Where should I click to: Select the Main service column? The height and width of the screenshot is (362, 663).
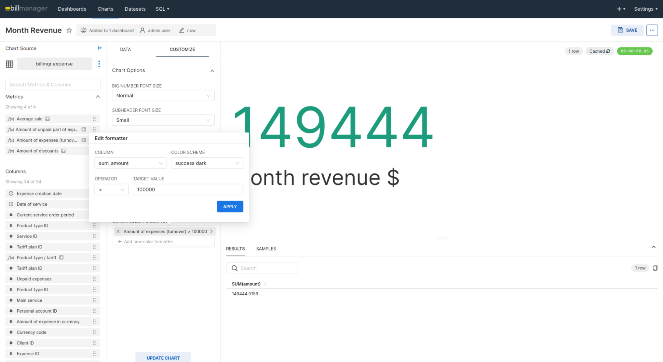click(53, 300)
